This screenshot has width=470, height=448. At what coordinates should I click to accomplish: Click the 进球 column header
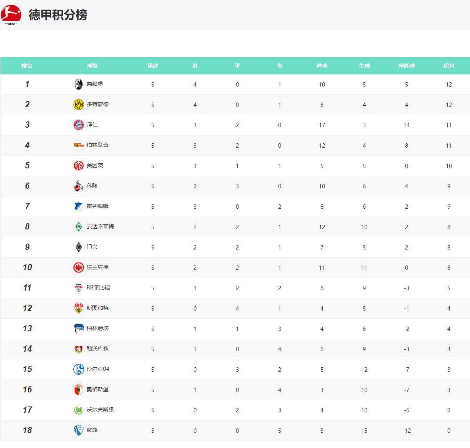click(322, 66)
